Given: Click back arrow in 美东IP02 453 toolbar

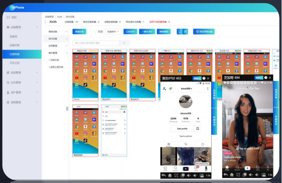Looking at the screenshot, I should (x=164, y=175).
